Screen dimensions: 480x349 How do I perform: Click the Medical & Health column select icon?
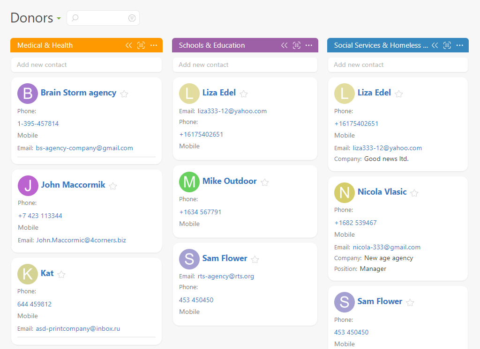[141, 45]
